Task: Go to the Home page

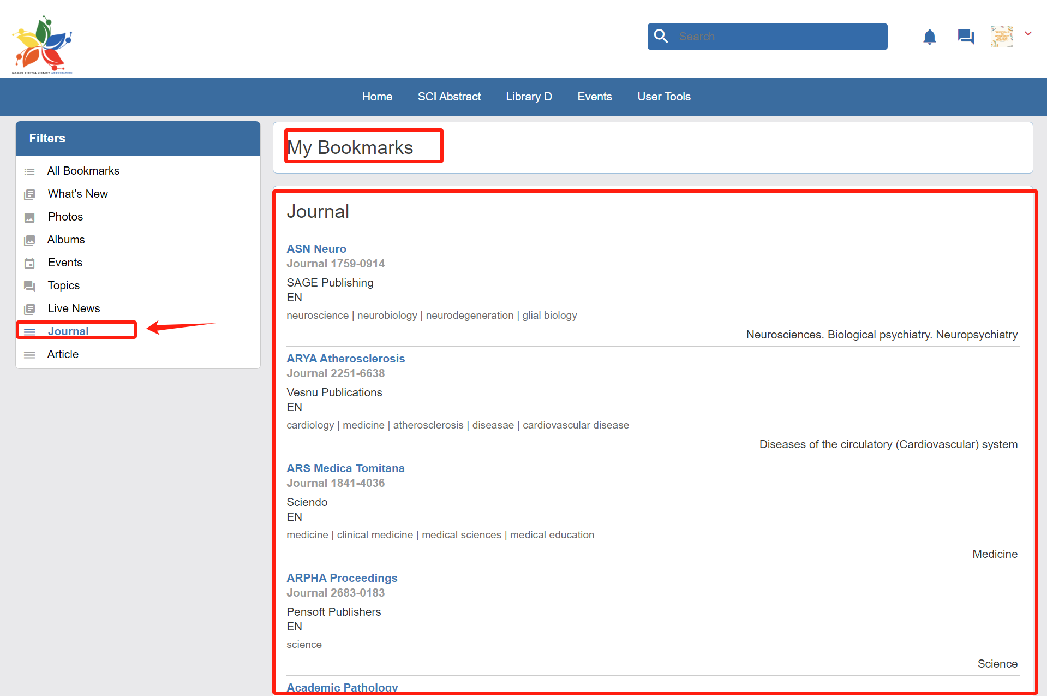Action: point(377,97)
